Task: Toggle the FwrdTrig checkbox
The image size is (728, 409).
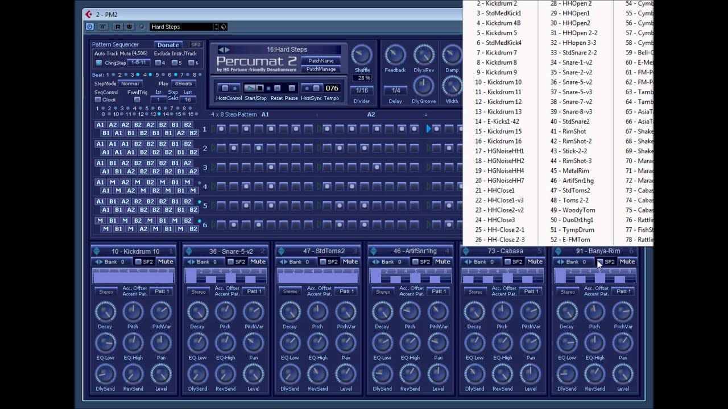Action: pos(137,99)
